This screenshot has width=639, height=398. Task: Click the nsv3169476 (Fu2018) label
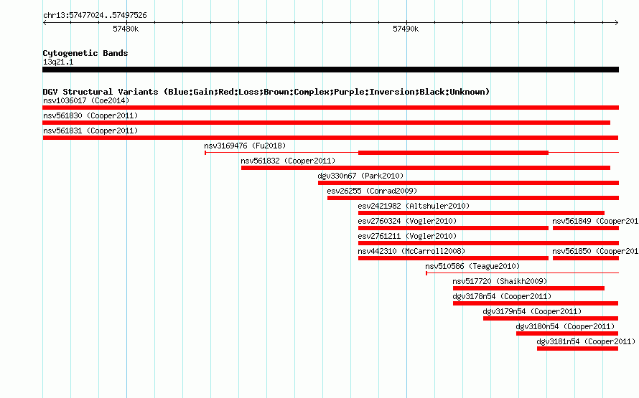pos(245,146)
